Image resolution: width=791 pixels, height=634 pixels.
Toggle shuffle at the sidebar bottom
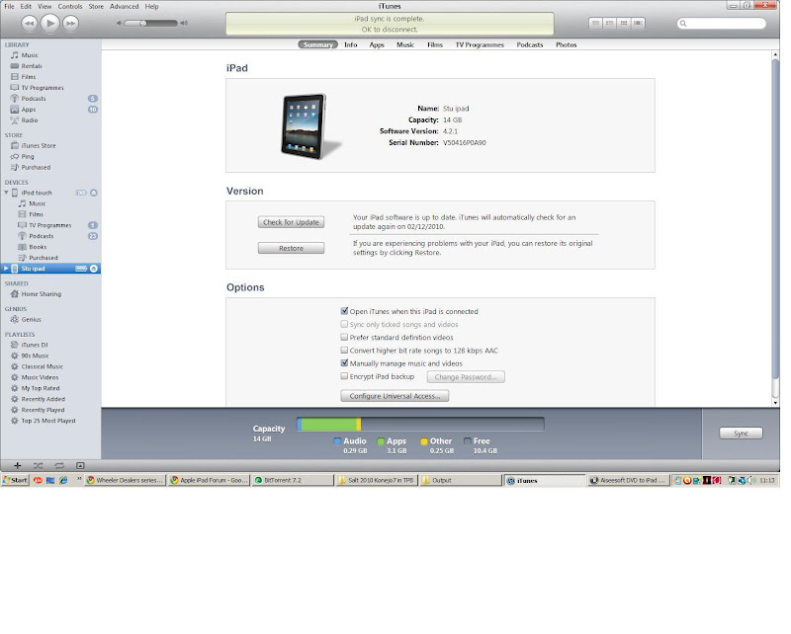click(38, 466)
